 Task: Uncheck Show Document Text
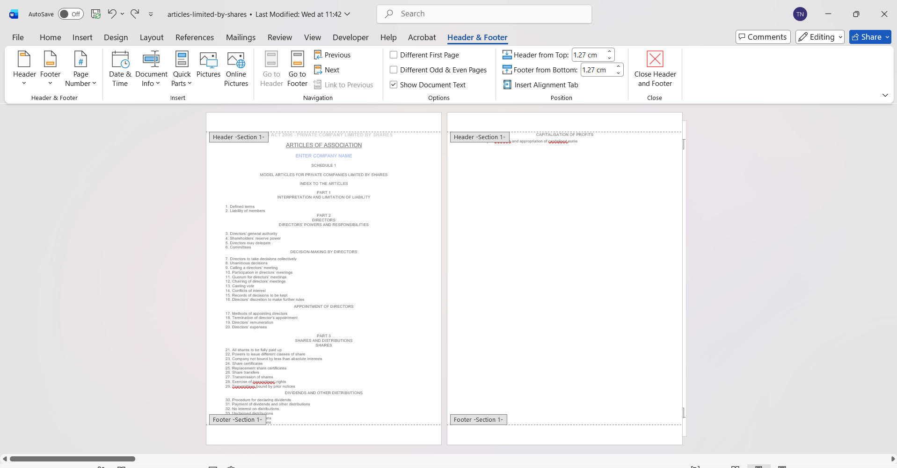pyautogui.click(x=394, y=85)
